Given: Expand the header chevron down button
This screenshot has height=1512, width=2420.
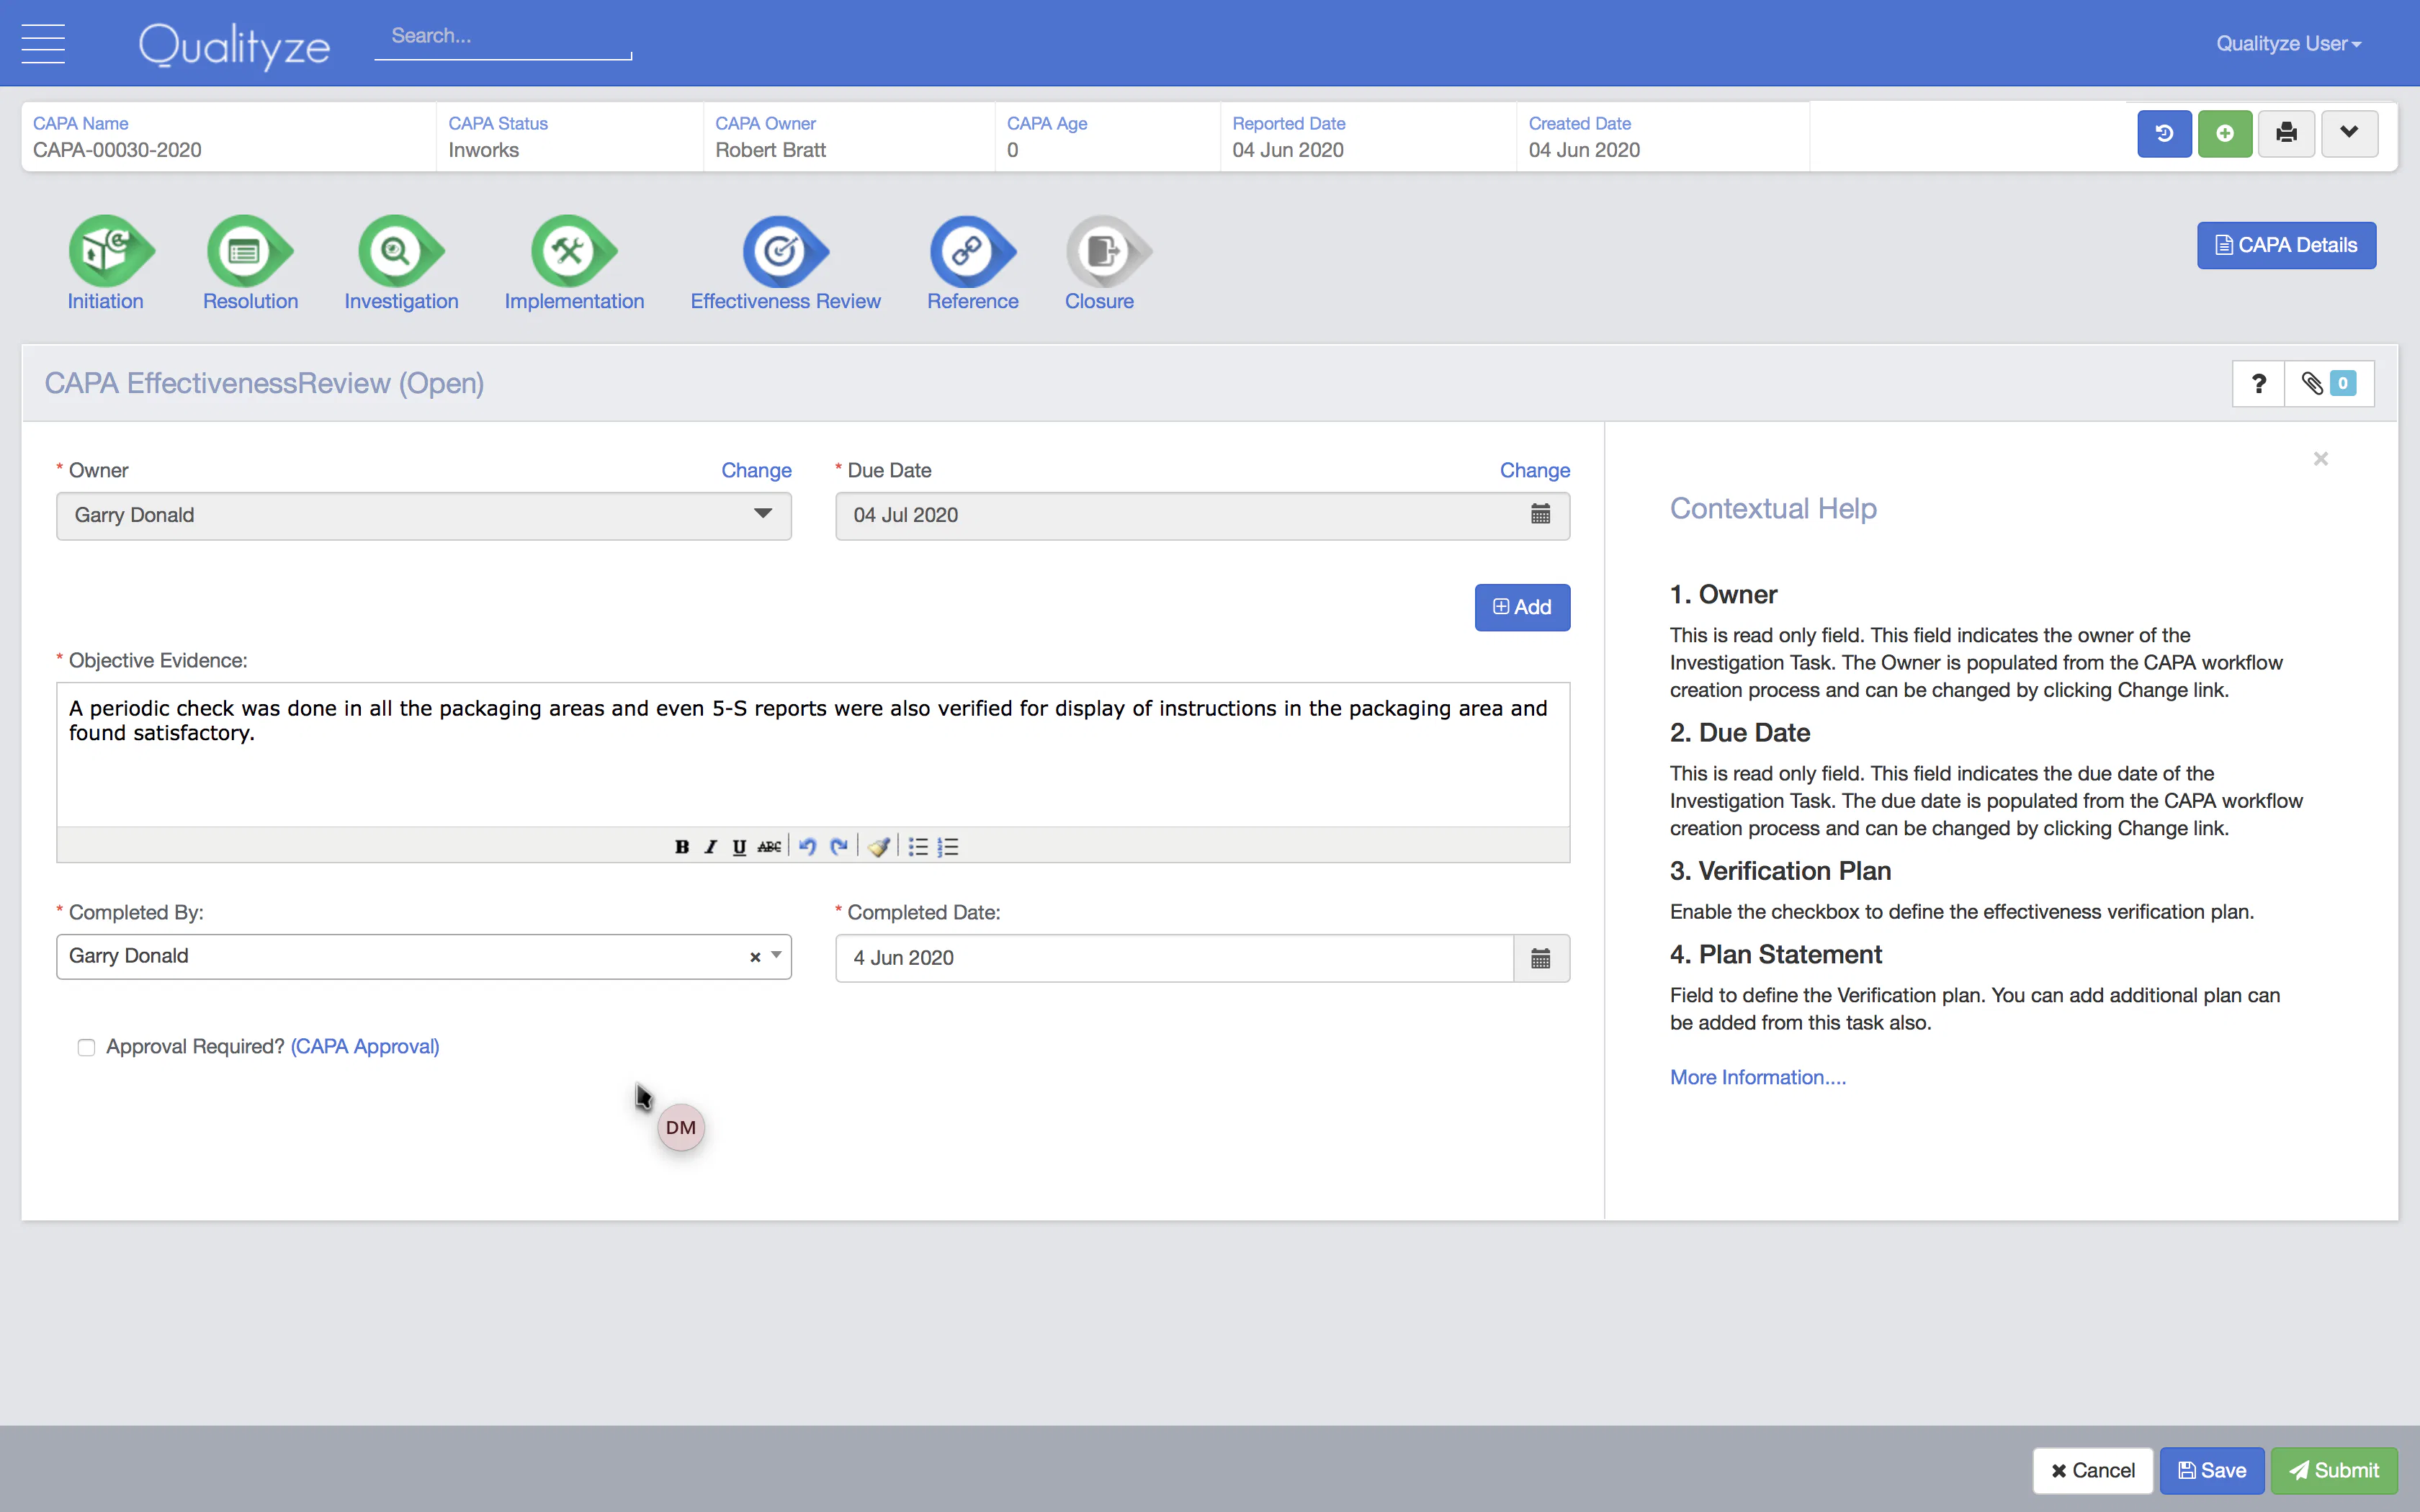Looking at the screenshot, I should coord(2349,134).
